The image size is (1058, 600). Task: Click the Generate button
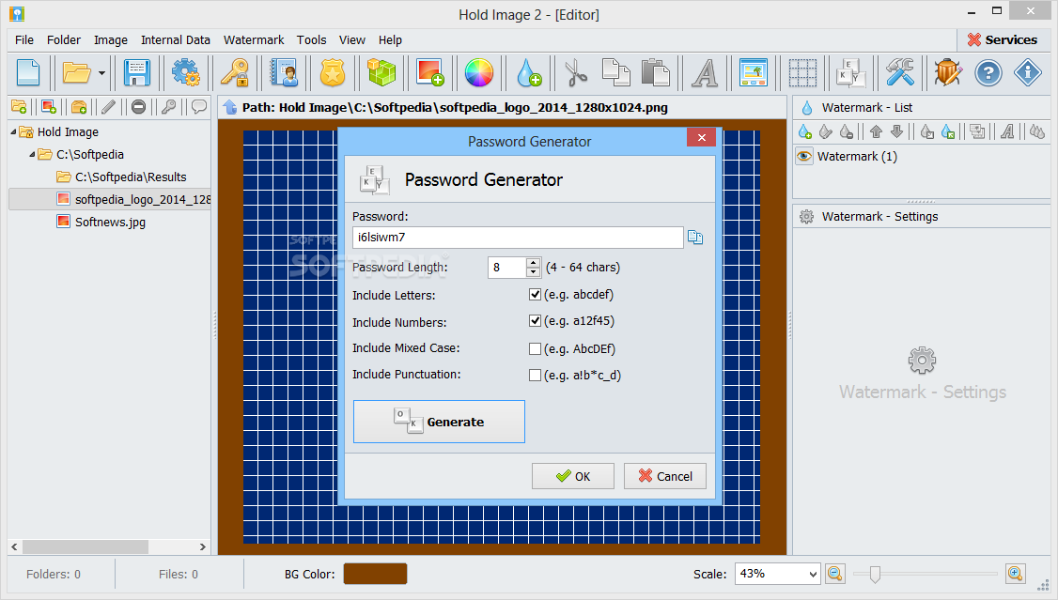click(439, 422)
